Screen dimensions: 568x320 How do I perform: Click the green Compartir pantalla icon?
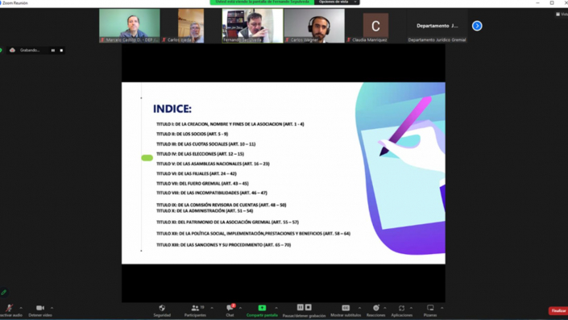[262, 308]
